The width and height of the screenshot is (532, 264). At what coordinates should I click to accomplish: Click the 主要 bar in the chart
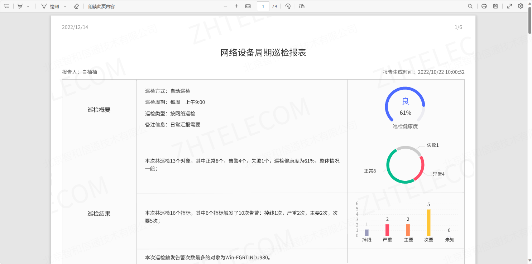coord(408,230)
